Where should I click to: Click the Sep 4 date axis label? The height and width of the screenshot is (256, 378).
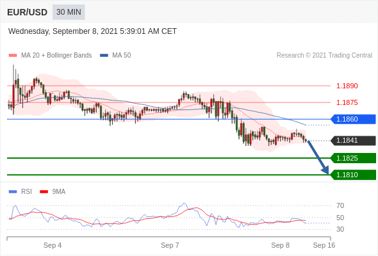[53, 245]
